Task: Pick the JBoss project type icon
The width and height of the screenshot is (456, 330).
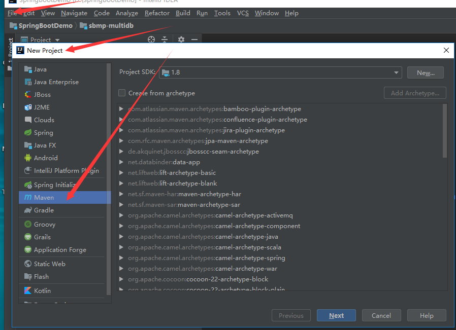Action: (28, 95)
